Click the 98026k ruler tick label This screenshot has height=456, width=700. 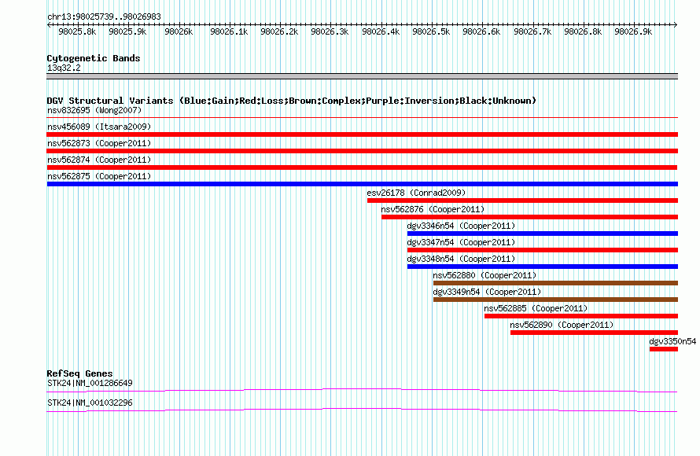179,31
